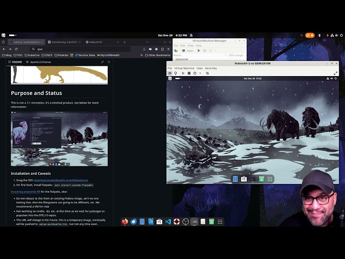This screenshot has height=259, width=345.
Task: Open the Service Desk bookmark
Action: click(x=85, y=55)
